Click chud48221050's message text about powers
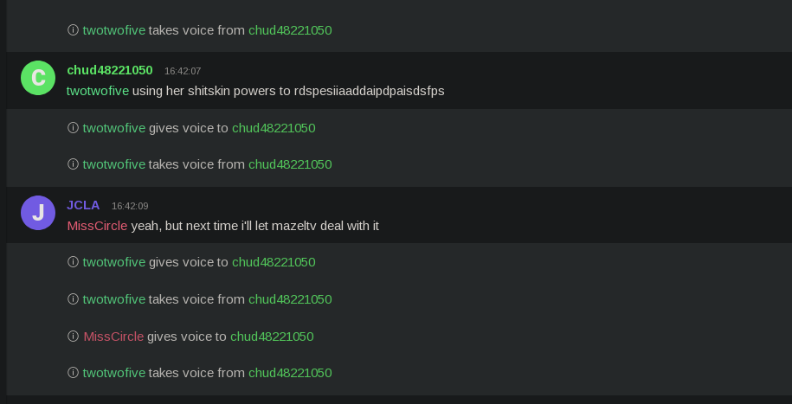This screenshot has width=792, height=404. tap(288, 90)
